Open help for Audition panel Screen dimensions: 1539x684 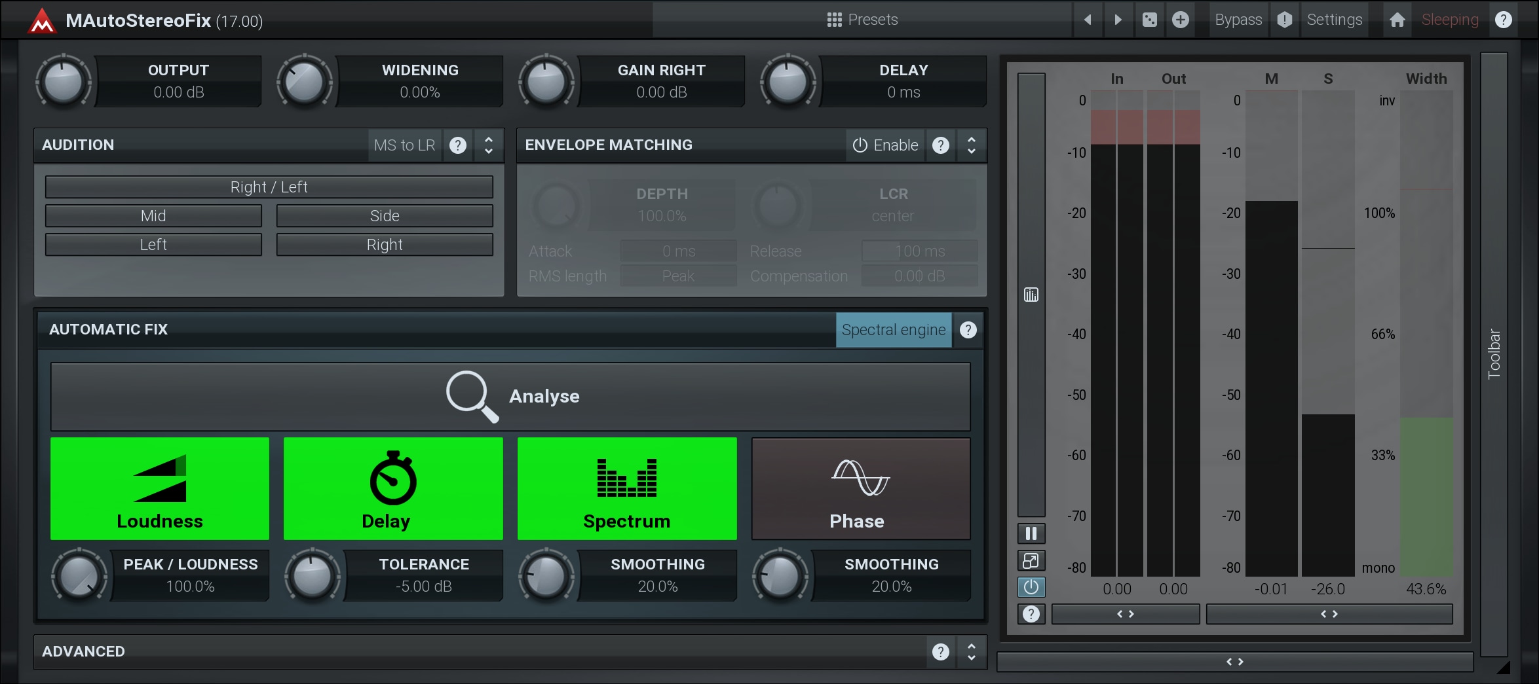[458, 145]
